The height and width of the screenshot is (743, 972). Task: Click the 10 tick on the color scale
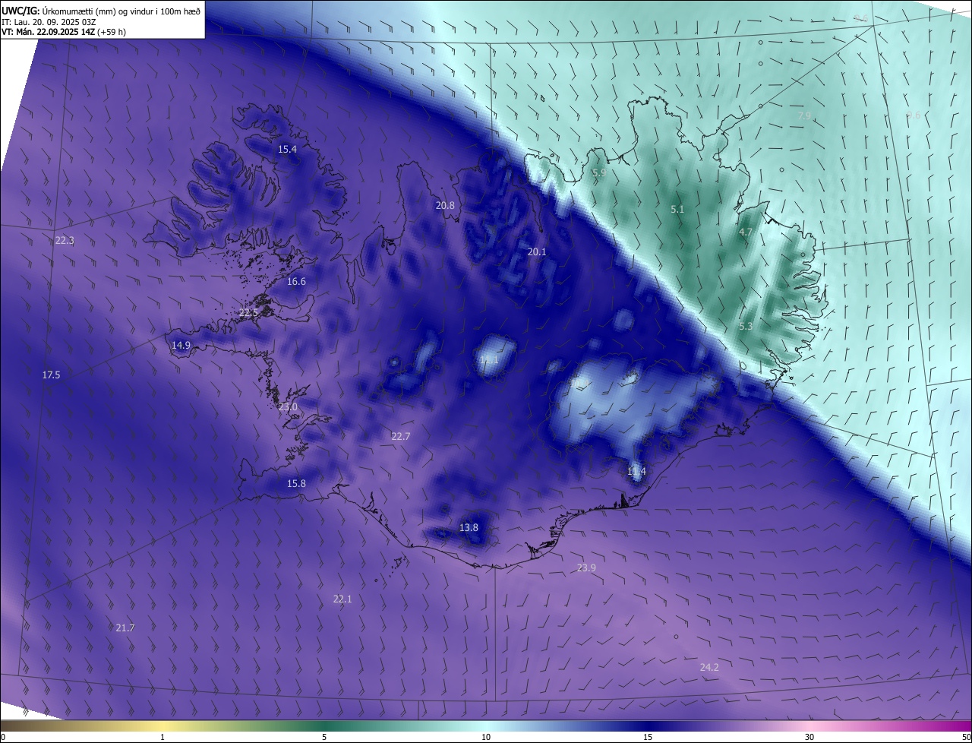[x=486, y=737]
